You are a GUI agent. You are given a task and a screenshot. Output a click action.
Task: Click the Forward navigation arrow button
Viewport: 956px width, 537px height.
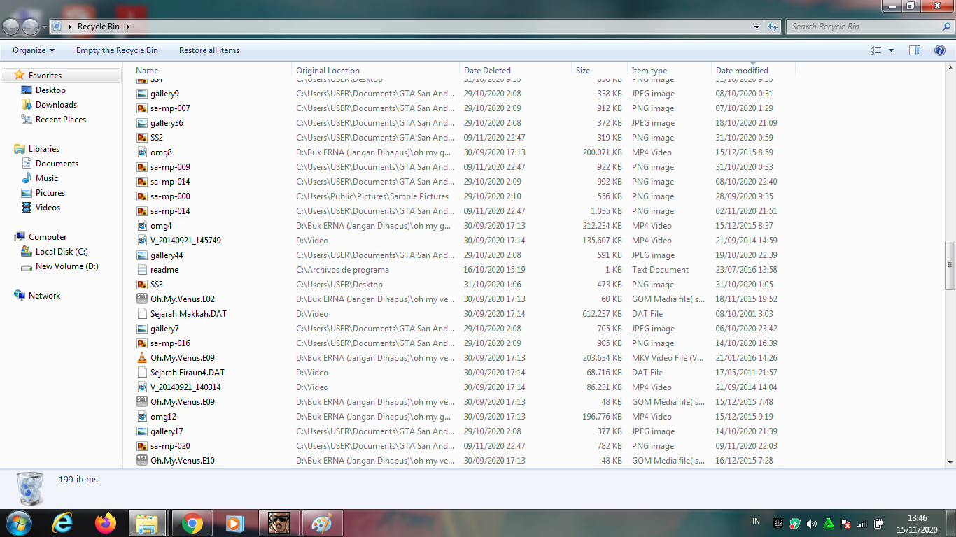point(31,27)
